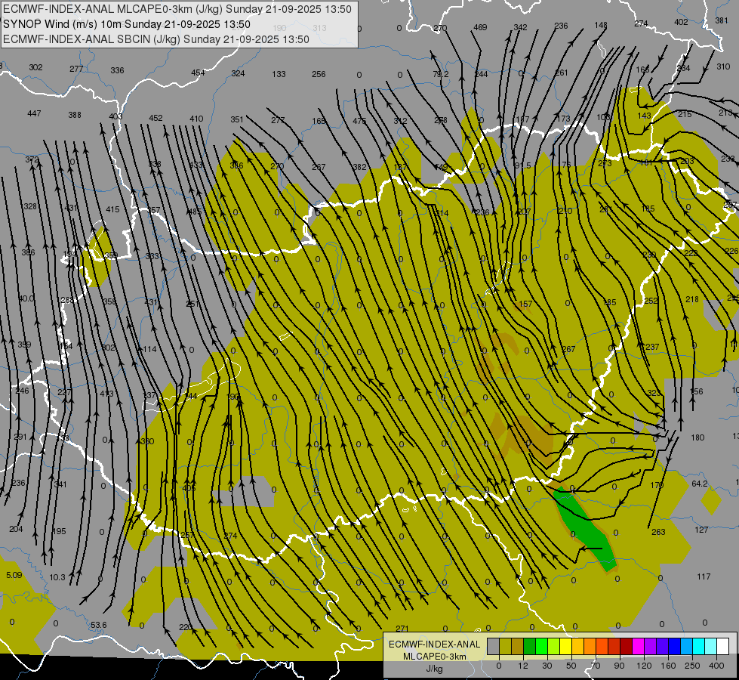Click the pure yellow legend swatch
Viewport: 739px width, 680px height.
point(565,646)
